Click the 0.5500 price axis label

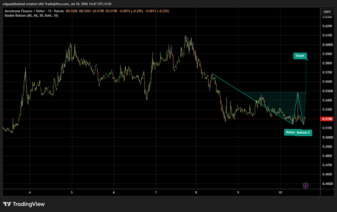click(327, 91)
